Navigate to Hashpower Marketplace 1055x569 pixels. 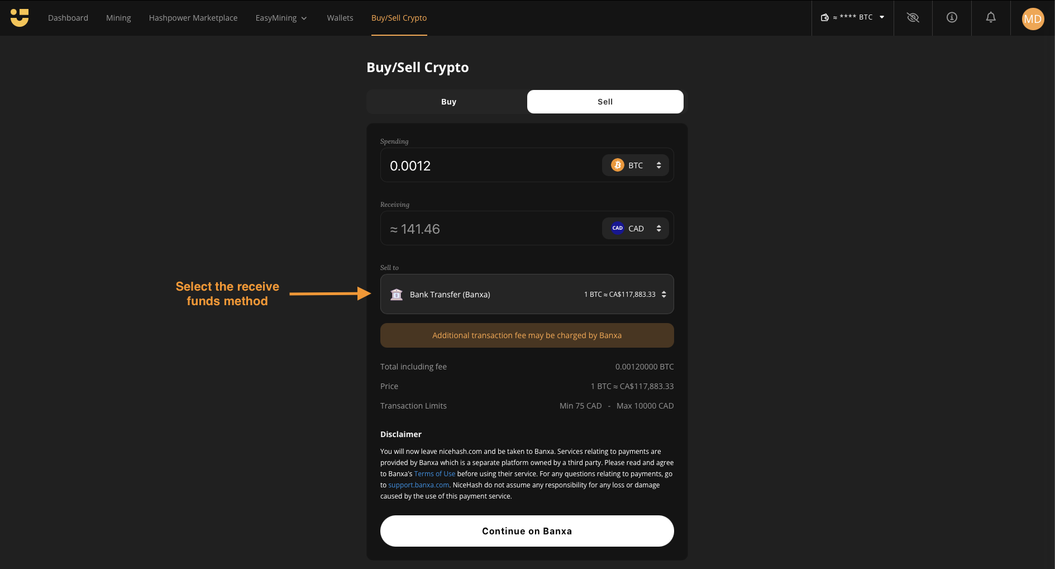pos(193,17)
